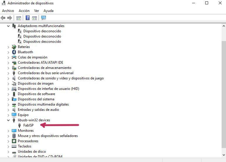Click the Dispositivos del sistema icon
Viewport: 226px width, 162px height.
pyautogui.click(x=14, y=99)
